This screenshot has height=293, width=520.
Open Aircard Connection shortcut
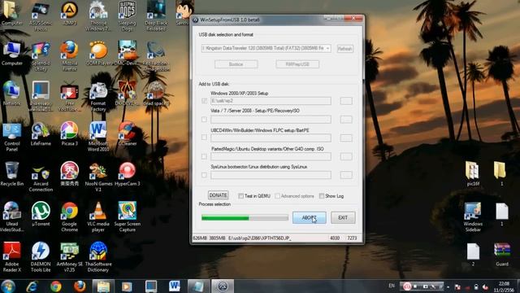pos(41,177)
